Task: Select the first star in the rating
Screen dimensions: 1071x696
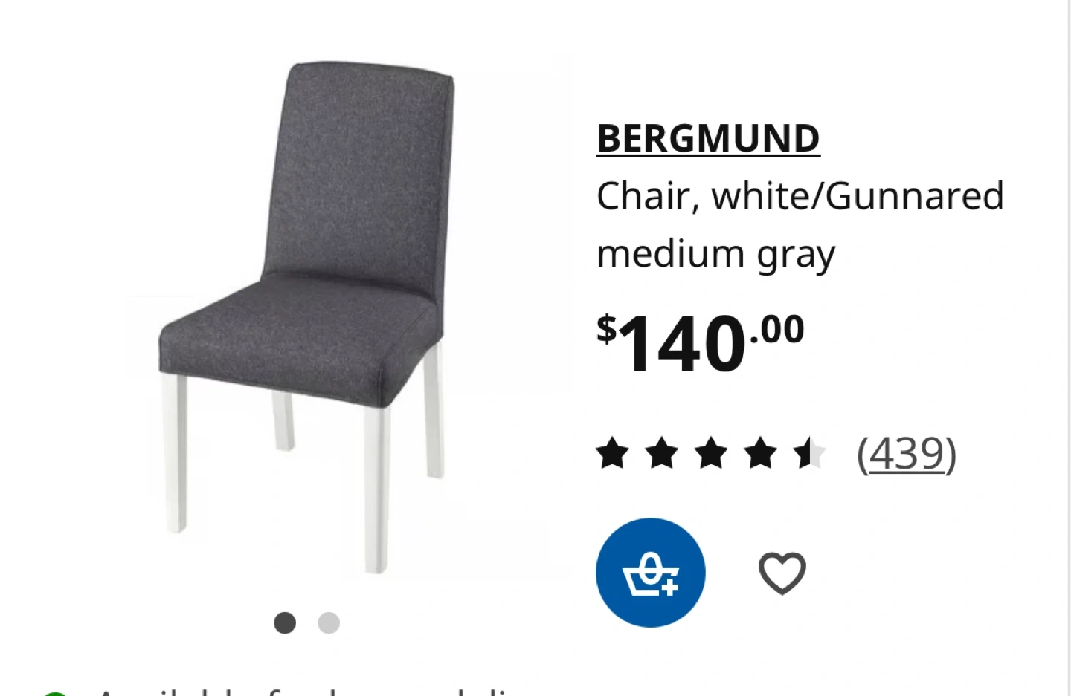Action: [x=613, y=453]
